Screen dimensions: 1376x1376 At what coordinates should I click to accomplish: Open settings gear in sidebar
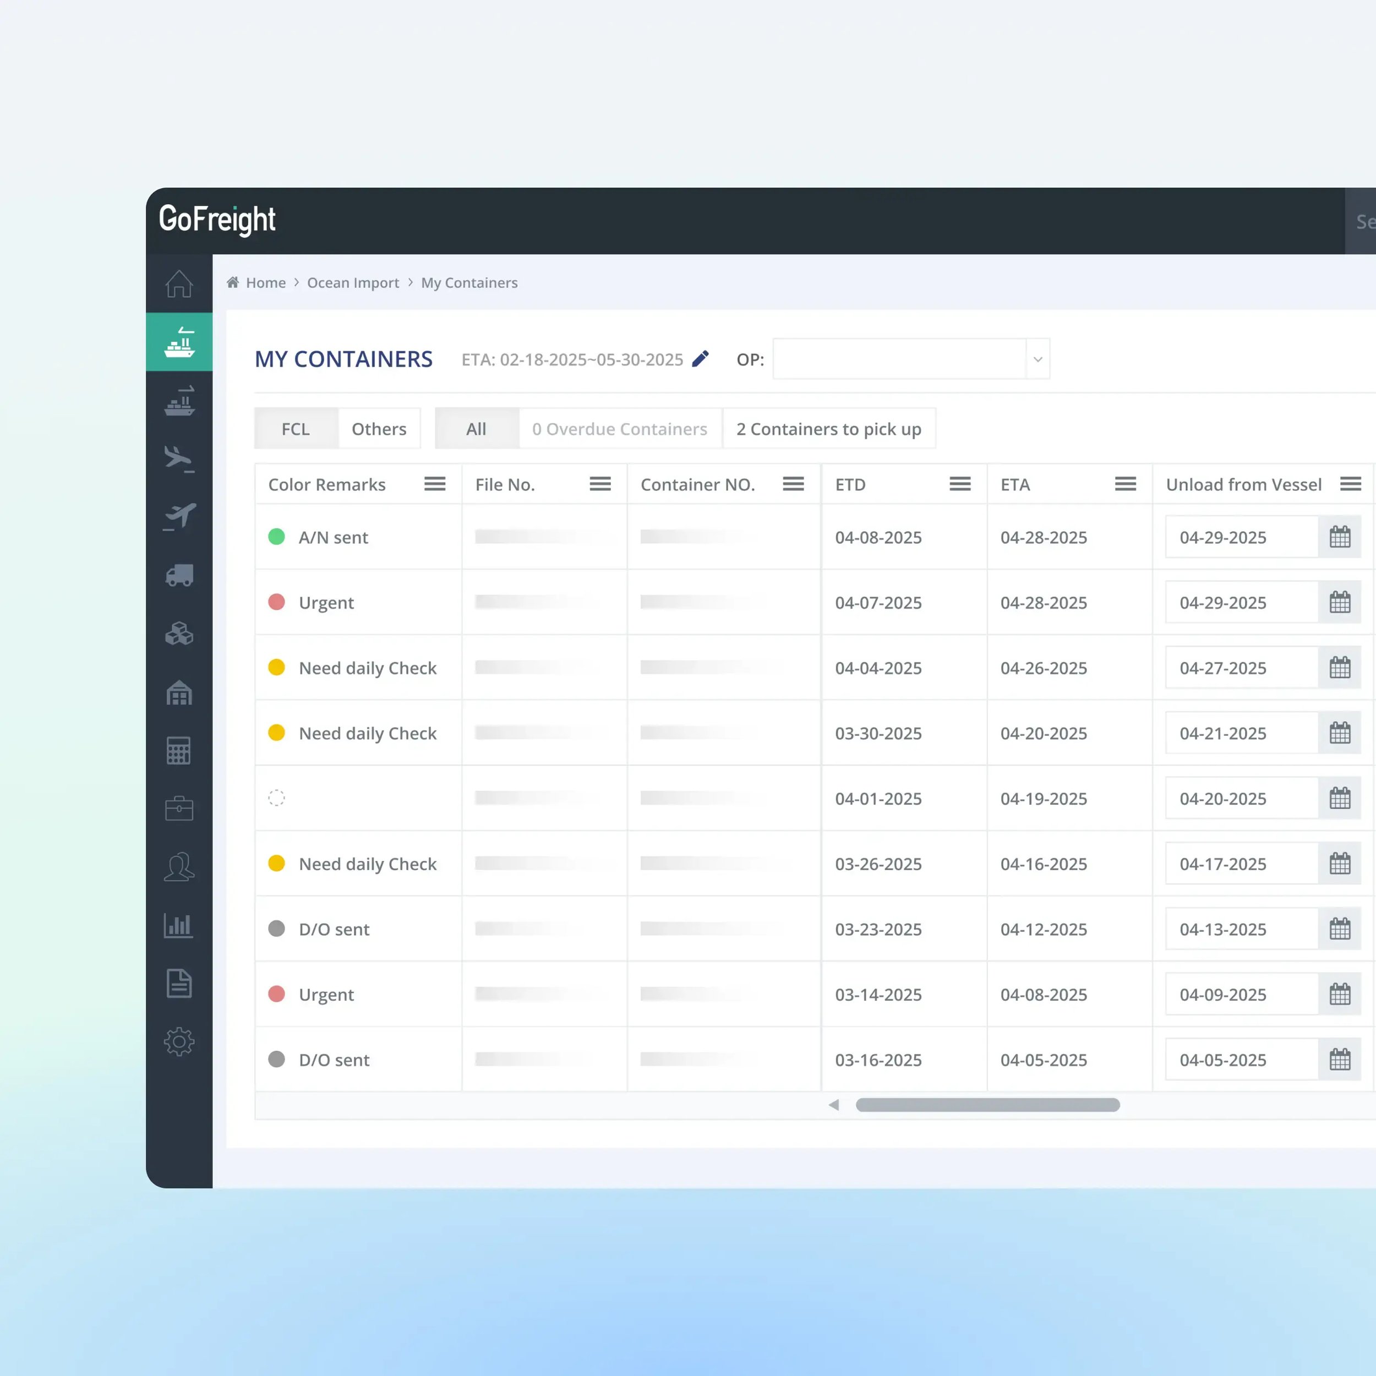(179, 1041)
